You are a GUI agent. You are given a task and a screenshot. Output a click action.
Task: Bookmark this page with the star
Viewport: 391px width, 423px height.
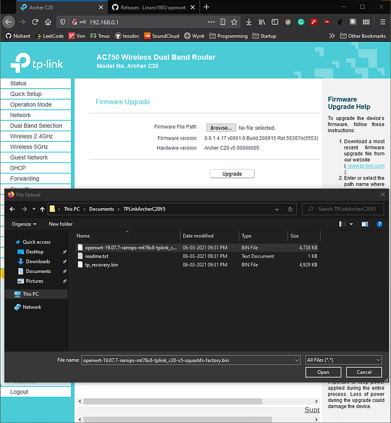tap(234, 22)
